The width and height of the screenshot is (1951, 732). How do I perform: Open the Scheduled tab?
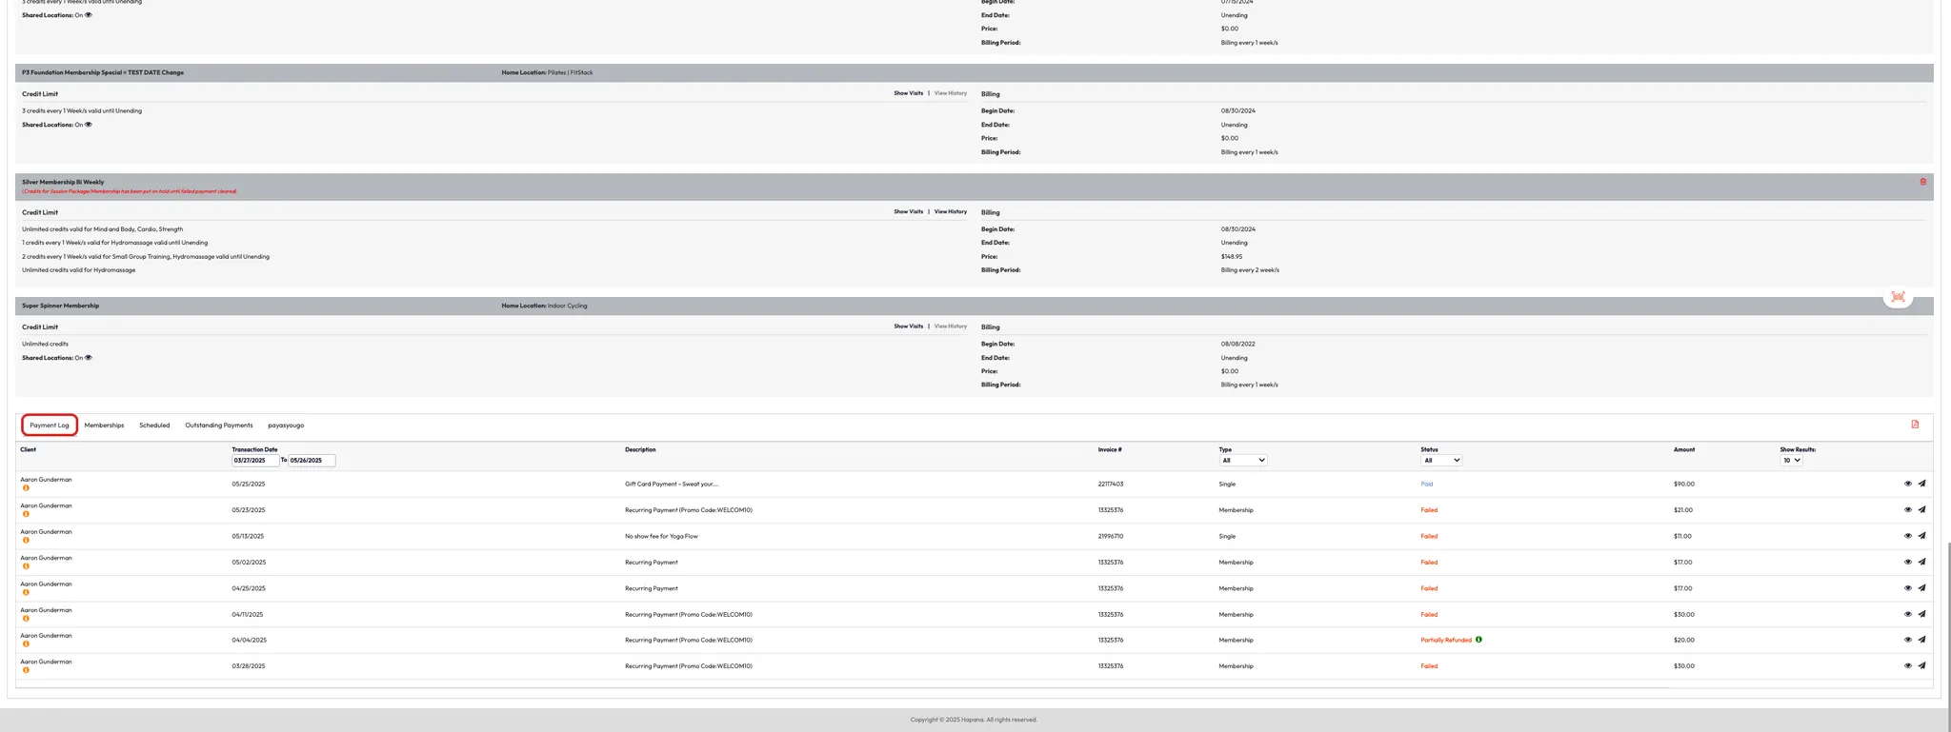[x=154, y=425]
